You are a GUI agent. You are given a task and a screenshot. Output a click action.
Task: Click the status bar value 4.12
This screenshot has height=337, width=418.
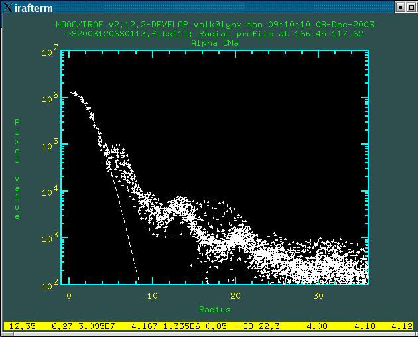(401, 326)
